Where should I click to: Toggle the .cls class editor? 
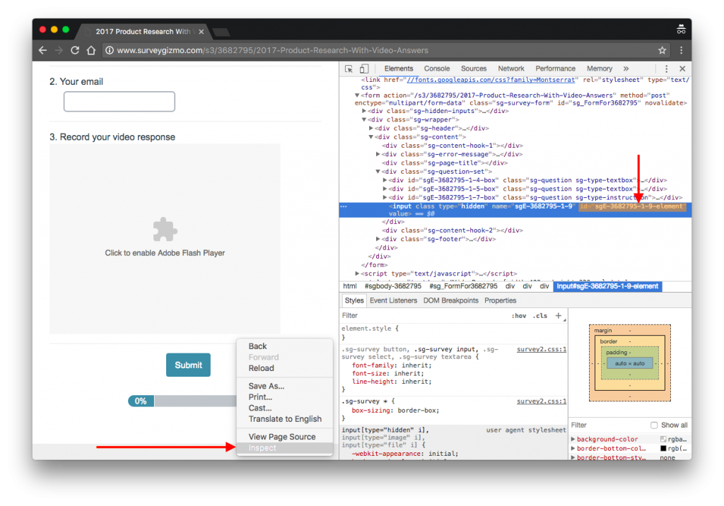coord(539,316)
